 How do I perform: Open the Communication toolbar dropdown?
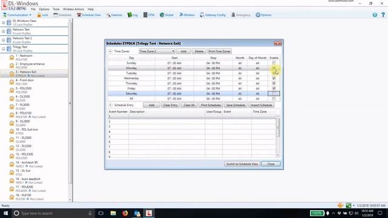18,15
